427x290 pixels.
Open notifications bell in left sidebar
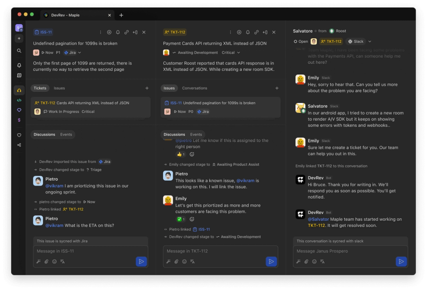pyautogui.click(x=19, y=65)
